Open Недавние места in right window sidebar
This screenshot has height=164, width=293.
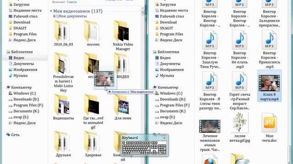171,10
